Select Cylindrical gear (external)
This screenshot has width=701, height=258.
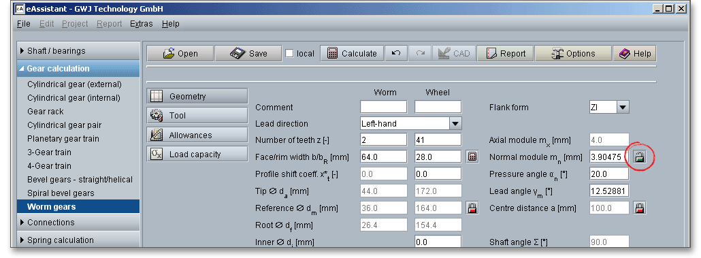click(x=74, y=84)
